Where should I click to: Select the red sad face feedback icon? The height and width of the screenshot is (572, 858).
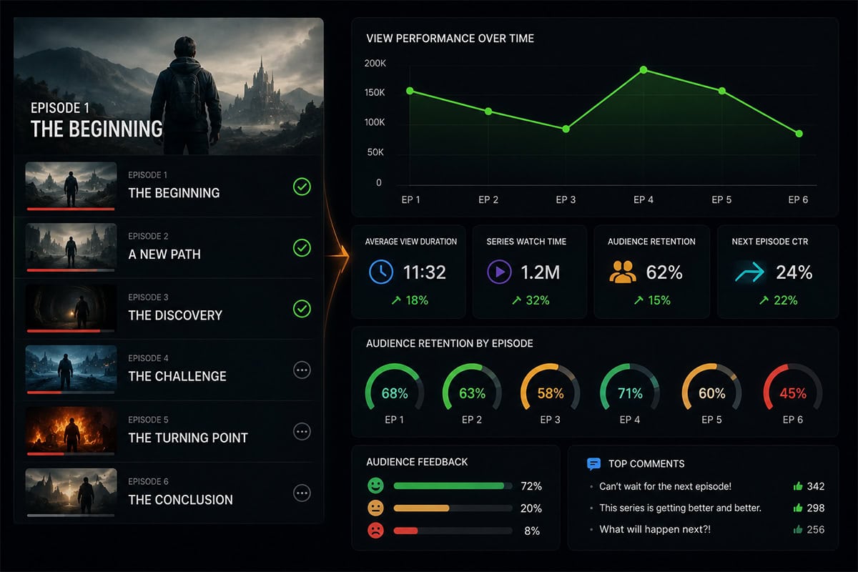tap(375, 531)
